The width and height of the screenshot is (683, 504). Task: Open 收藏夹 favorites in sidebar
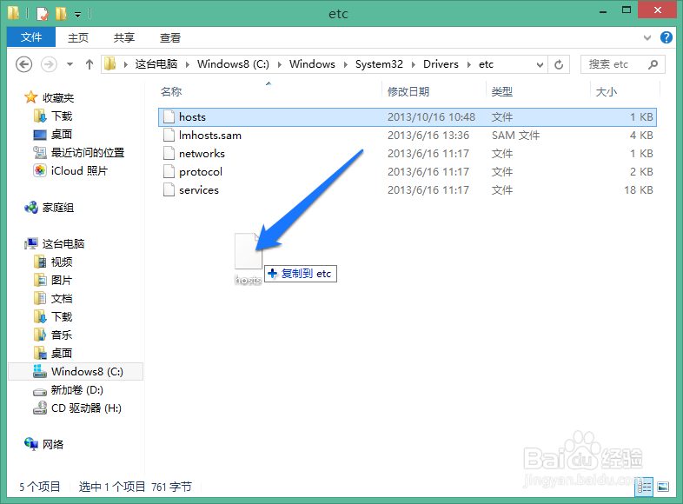58,97
